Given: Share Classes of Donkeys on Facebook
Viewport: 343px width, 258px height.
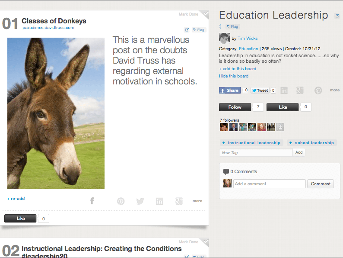Looking at the screenshot, I should coord(92,201).
